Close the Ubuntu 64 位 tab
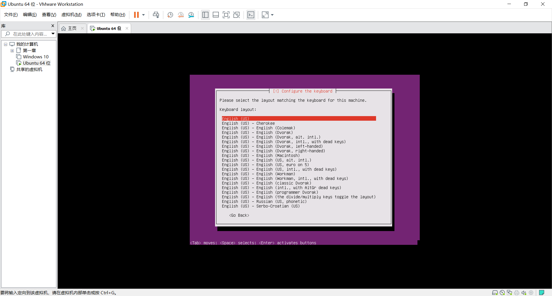552x296 pixels. [127, 28]
